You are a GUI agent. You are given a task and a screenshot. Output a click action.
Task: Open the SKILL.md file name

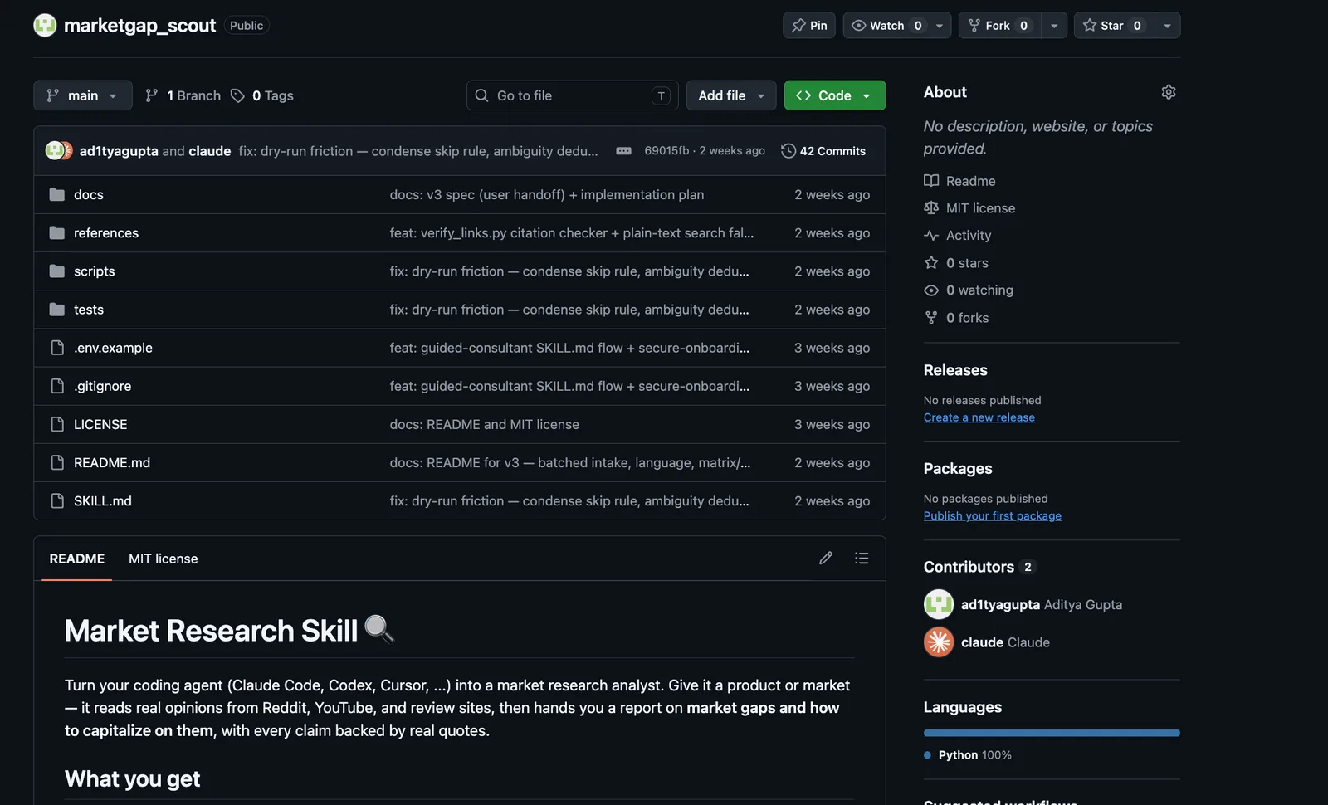coord(103,500)
